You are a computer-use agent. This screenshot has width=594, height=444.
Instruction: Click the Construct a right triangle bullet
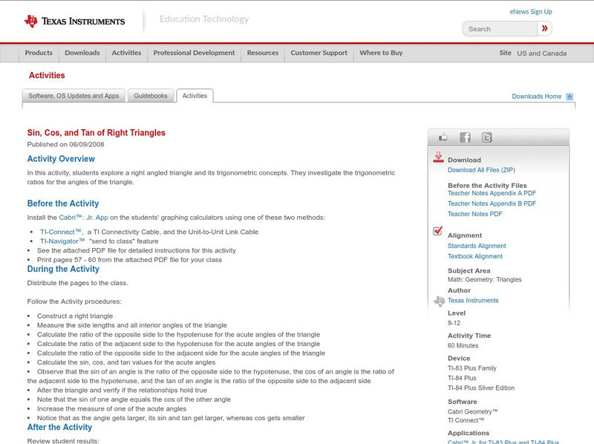[75, 316]
